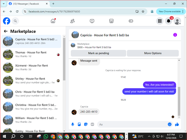The width and height of the screenshot is (187, 140).
Task: Open the weather widget showing 25°C
Action: 138,136
